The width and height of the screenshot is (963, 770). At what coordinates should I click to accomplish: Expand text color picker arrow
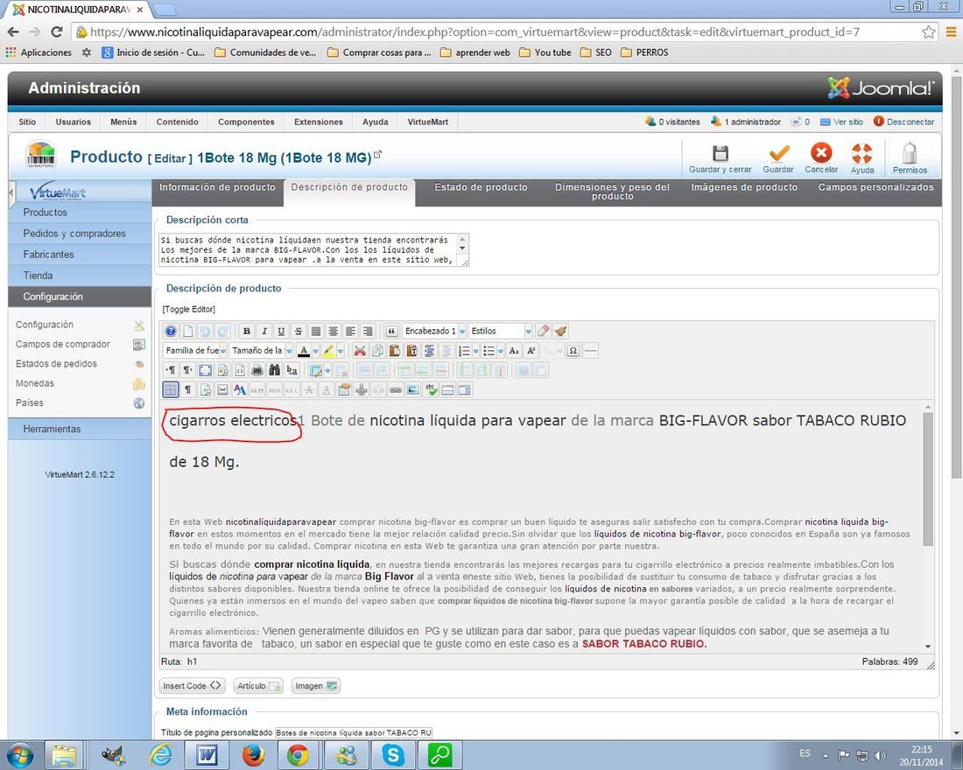click(316, 351)
